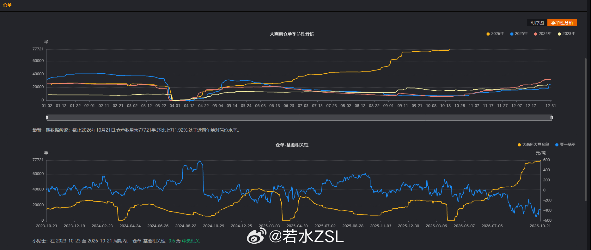
Task: Click the 仓单-基差相关性 chart title
Action: pyautogui.click(x=292, y=145)
